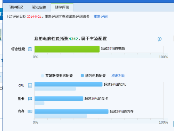The height and width of the screenshot is (131, 174).
Task: Select the 硬件评测 tab
Action: coord(62,7)
